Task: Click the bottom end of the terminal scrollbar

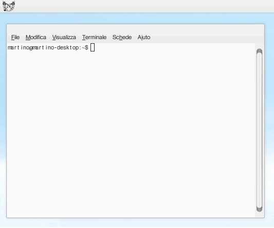Action: (x=260, y=209)
